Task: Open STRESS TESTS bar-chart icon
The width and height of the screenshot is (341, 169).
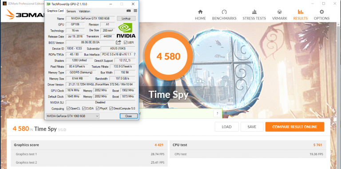Action: 254,12
